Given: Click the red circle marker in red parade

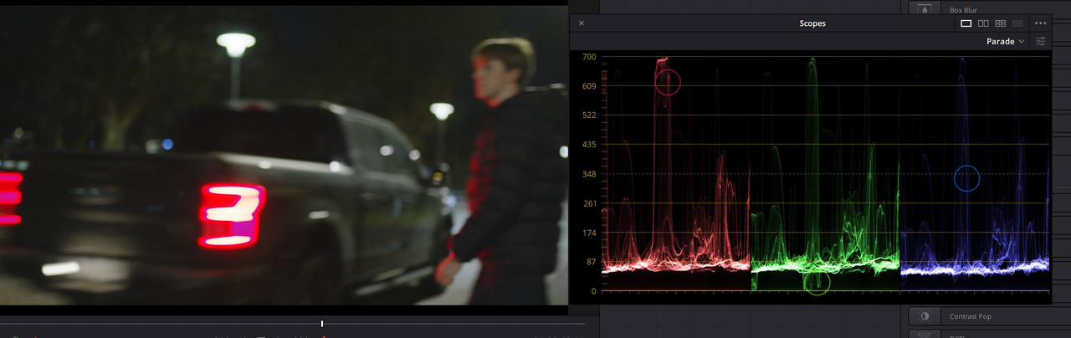Looking at the screenshot, I should coord(668,82).
